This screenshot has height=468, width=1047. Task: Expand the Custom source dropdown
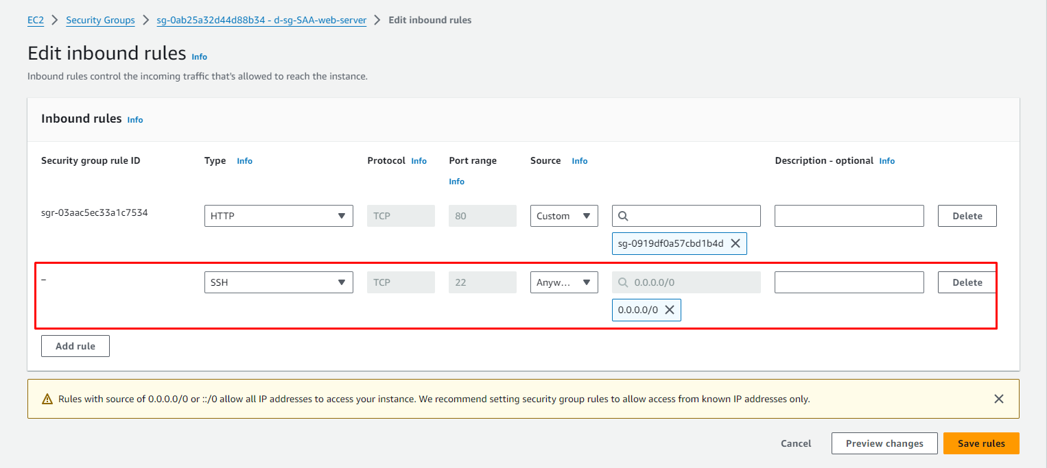[x=563, y=216]
